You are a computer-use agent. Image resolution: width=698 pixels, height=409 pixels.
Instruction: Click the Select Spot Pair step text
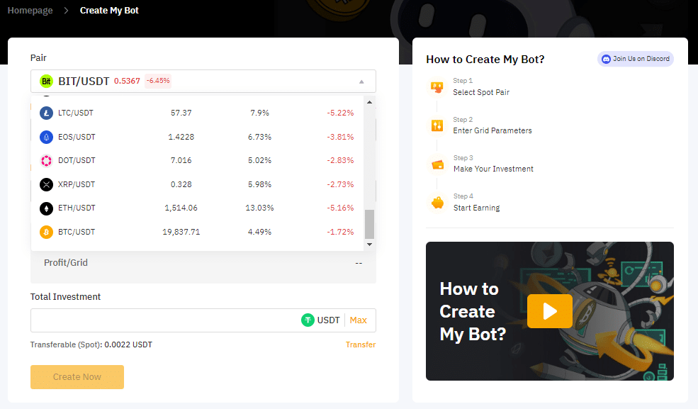pyautogui.click(x=481, y=92)
